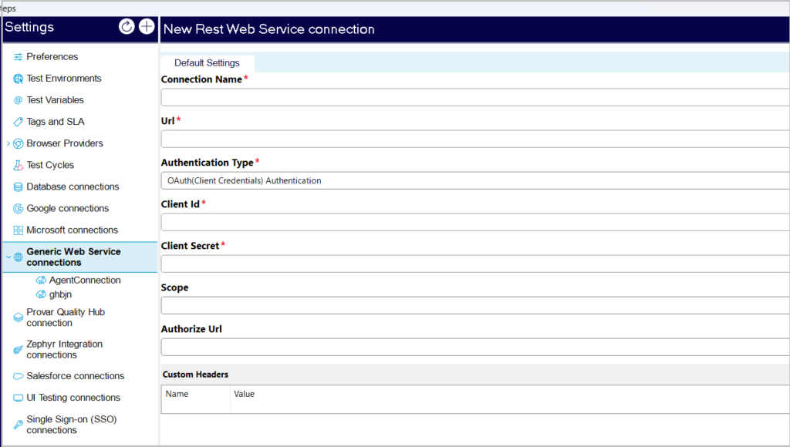Click the Test Environments globe icon

pyautogui.click(x=19, y=79)
